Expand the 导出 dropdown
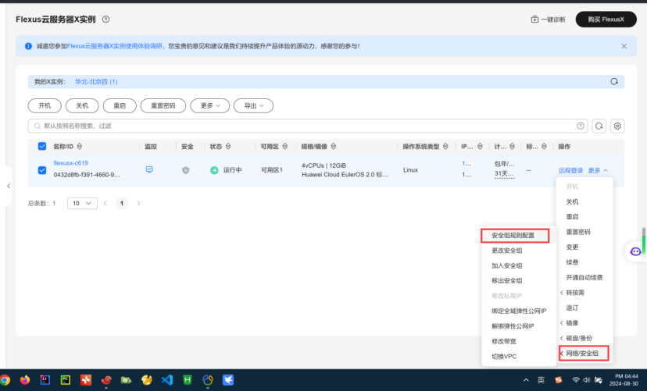This screenshot has height=391, width=647. pos(253,105)
